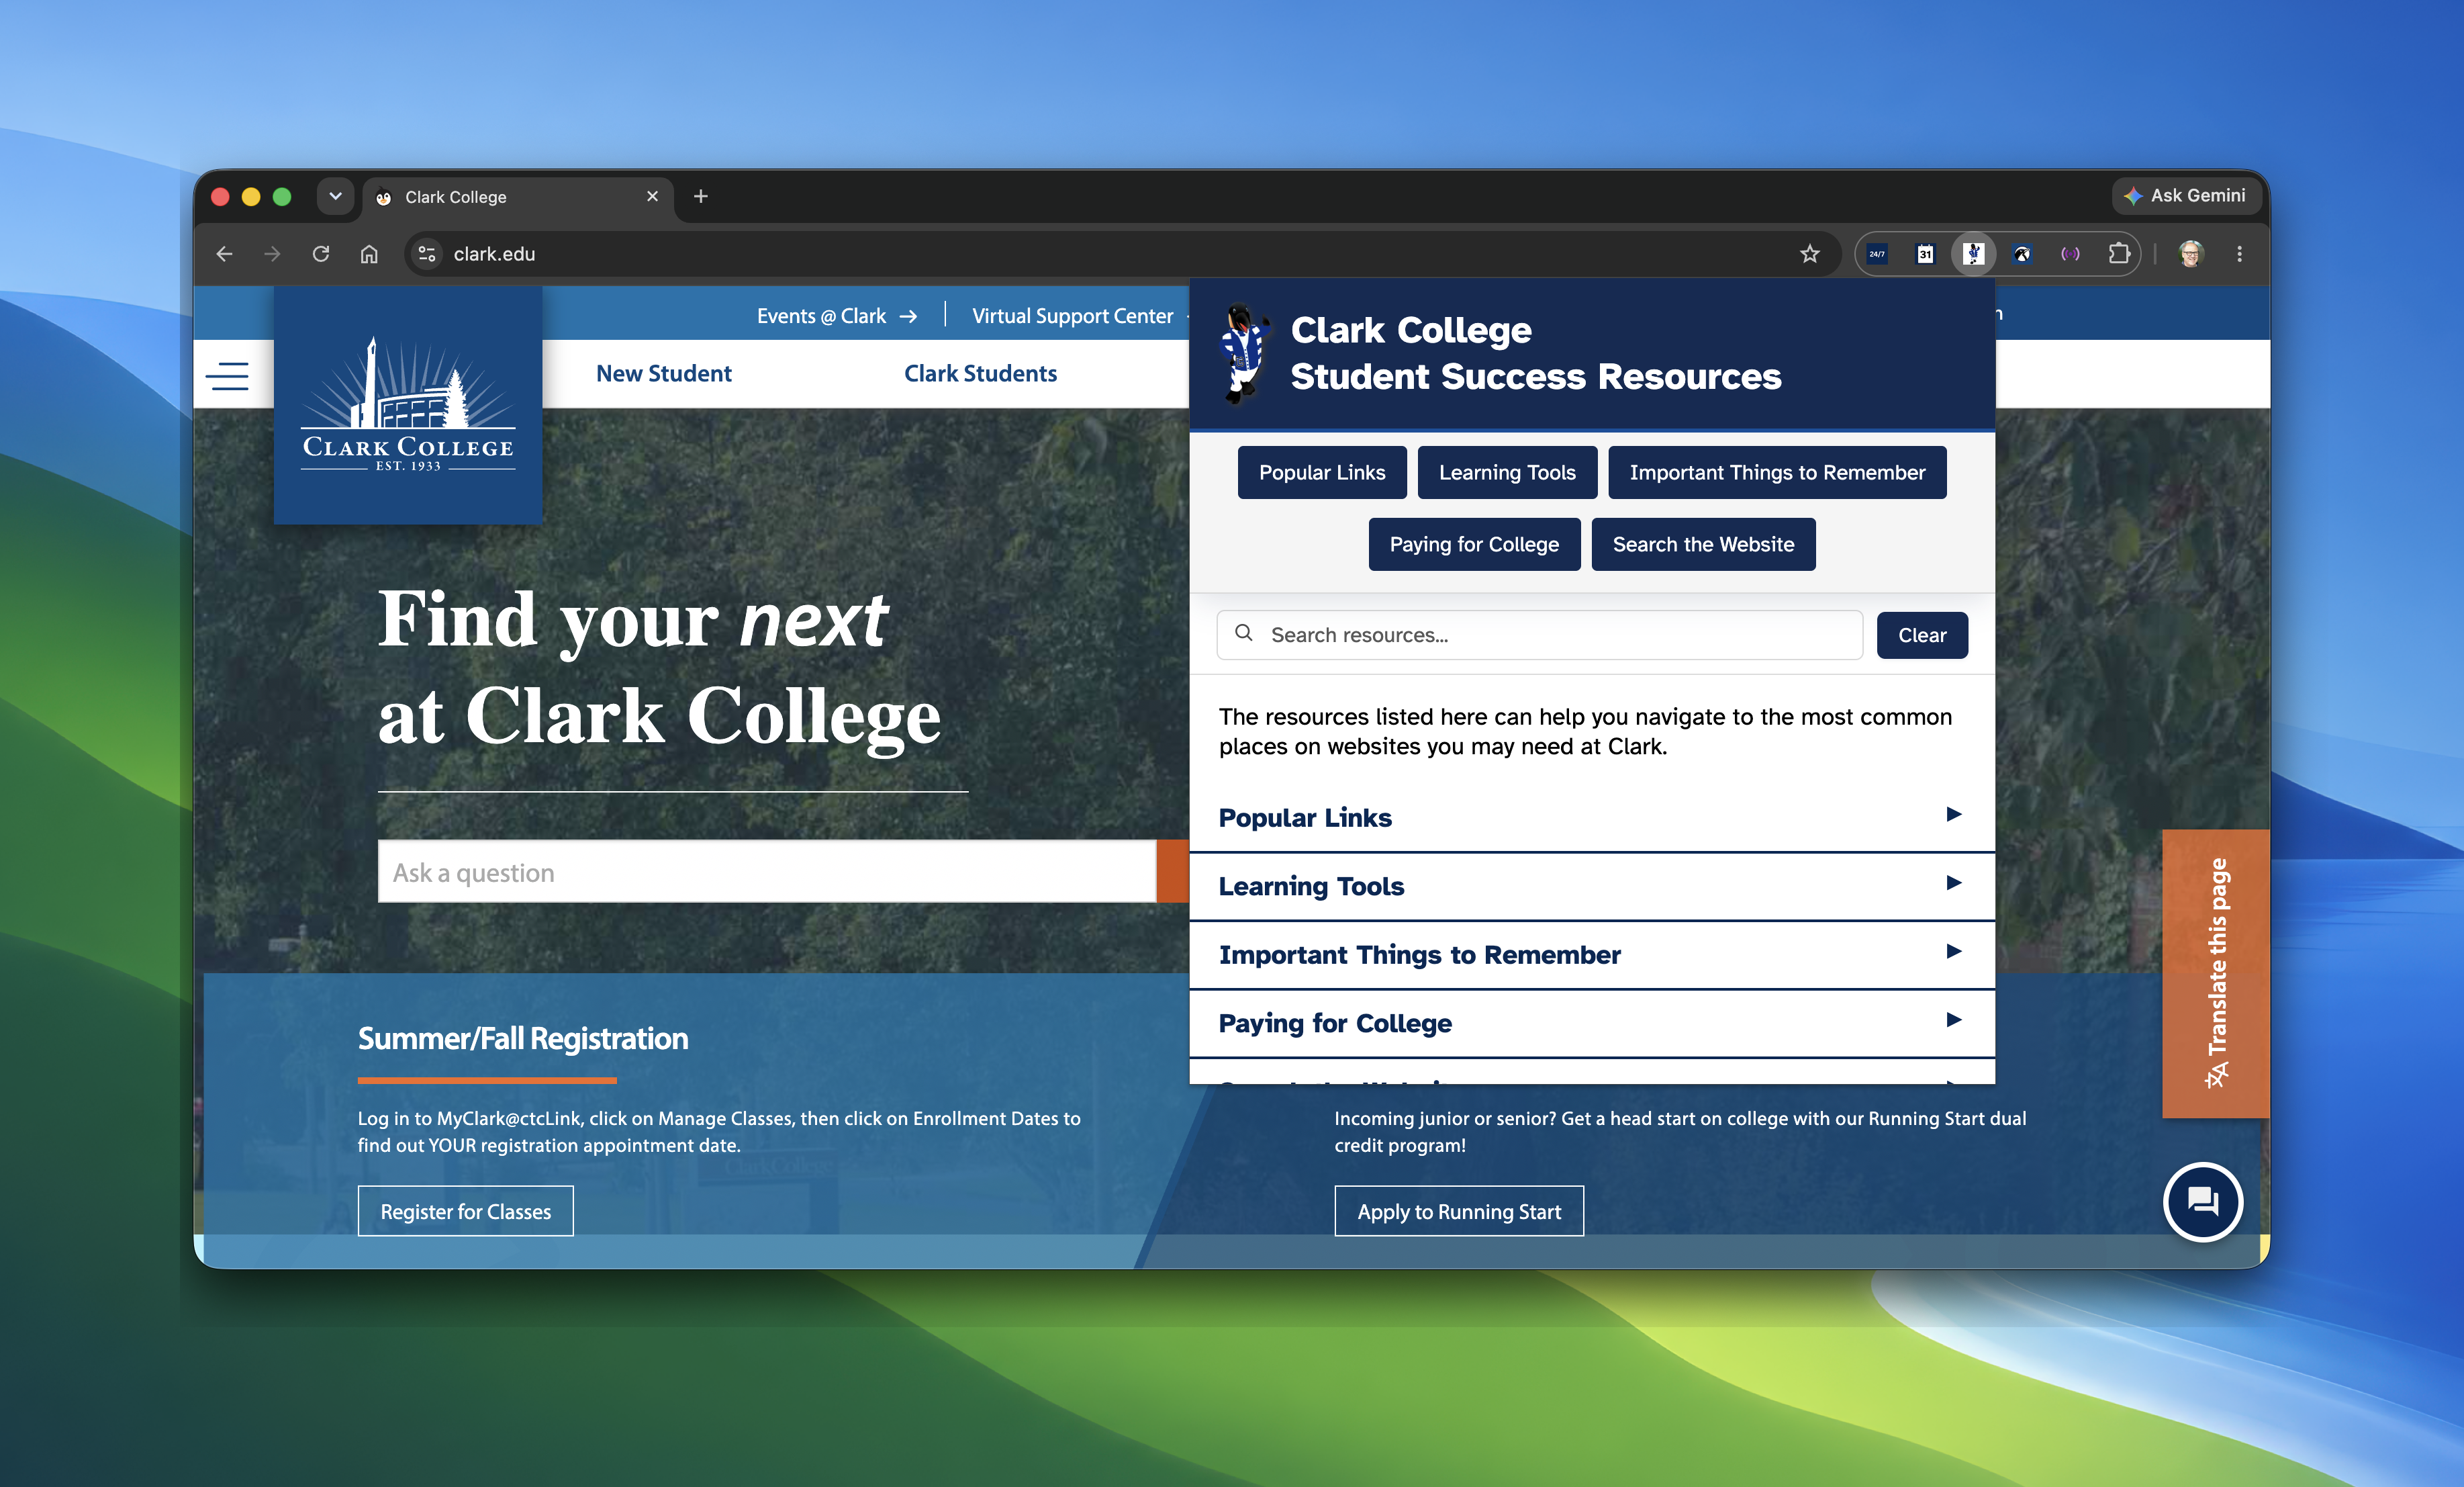2464x1487 pixels.
Task: Select the Clark College browser tab
Action: coord(518,196)
